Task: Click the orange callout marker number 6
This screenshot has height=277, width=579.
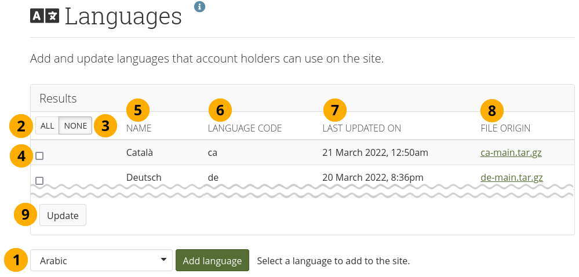Action: click(220, 109)
